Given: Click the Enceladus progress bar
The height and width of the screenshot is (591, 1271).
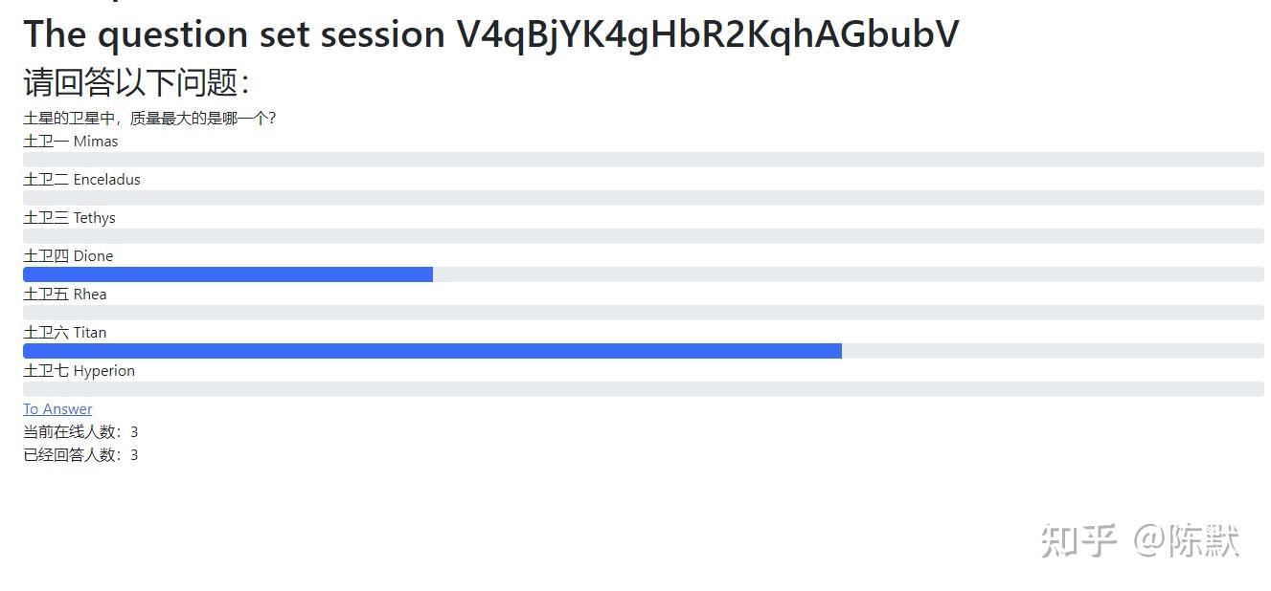Looking at the screenshot, I should point(643,198).
